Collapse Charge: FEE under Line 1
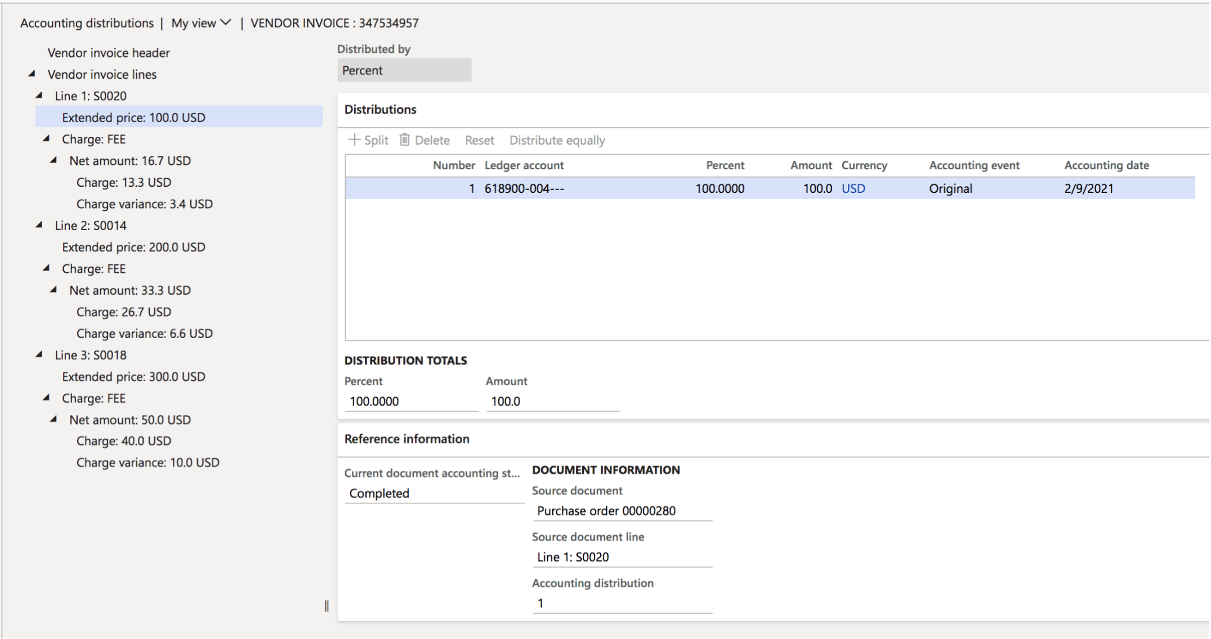 click(x=47, y=138)
